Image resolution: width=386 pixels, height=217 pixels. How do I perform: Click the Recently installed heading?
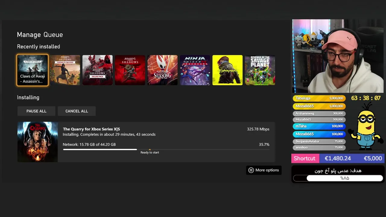(39, 47)
